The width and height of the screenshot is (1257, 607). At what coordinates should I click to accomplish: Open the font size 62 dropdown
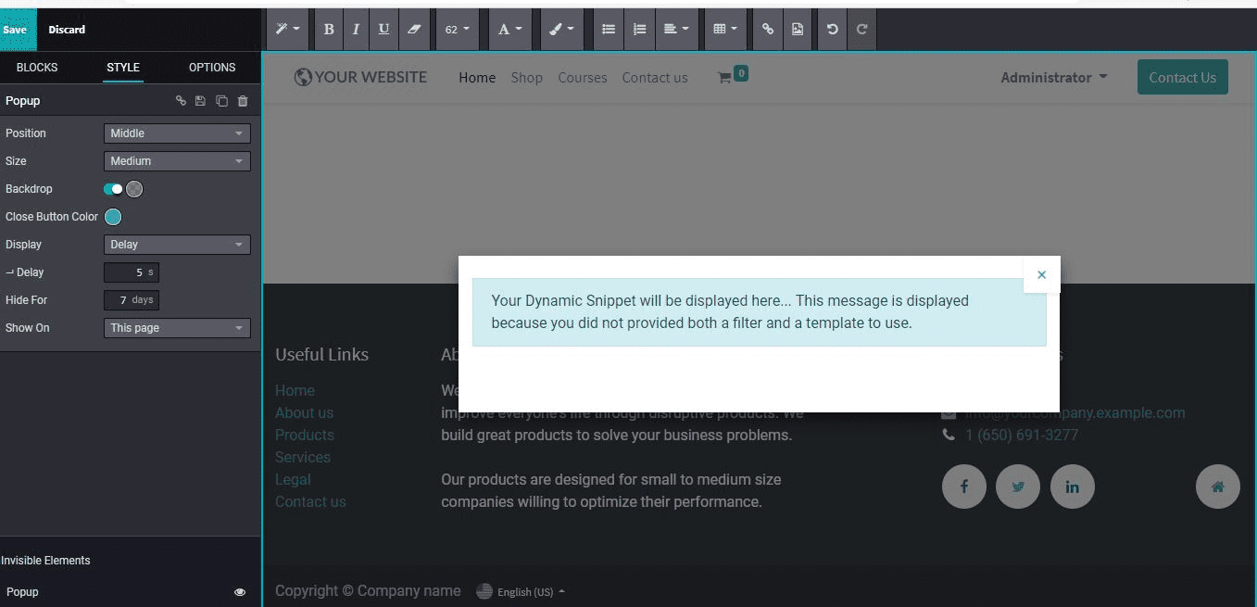[457, 30]
